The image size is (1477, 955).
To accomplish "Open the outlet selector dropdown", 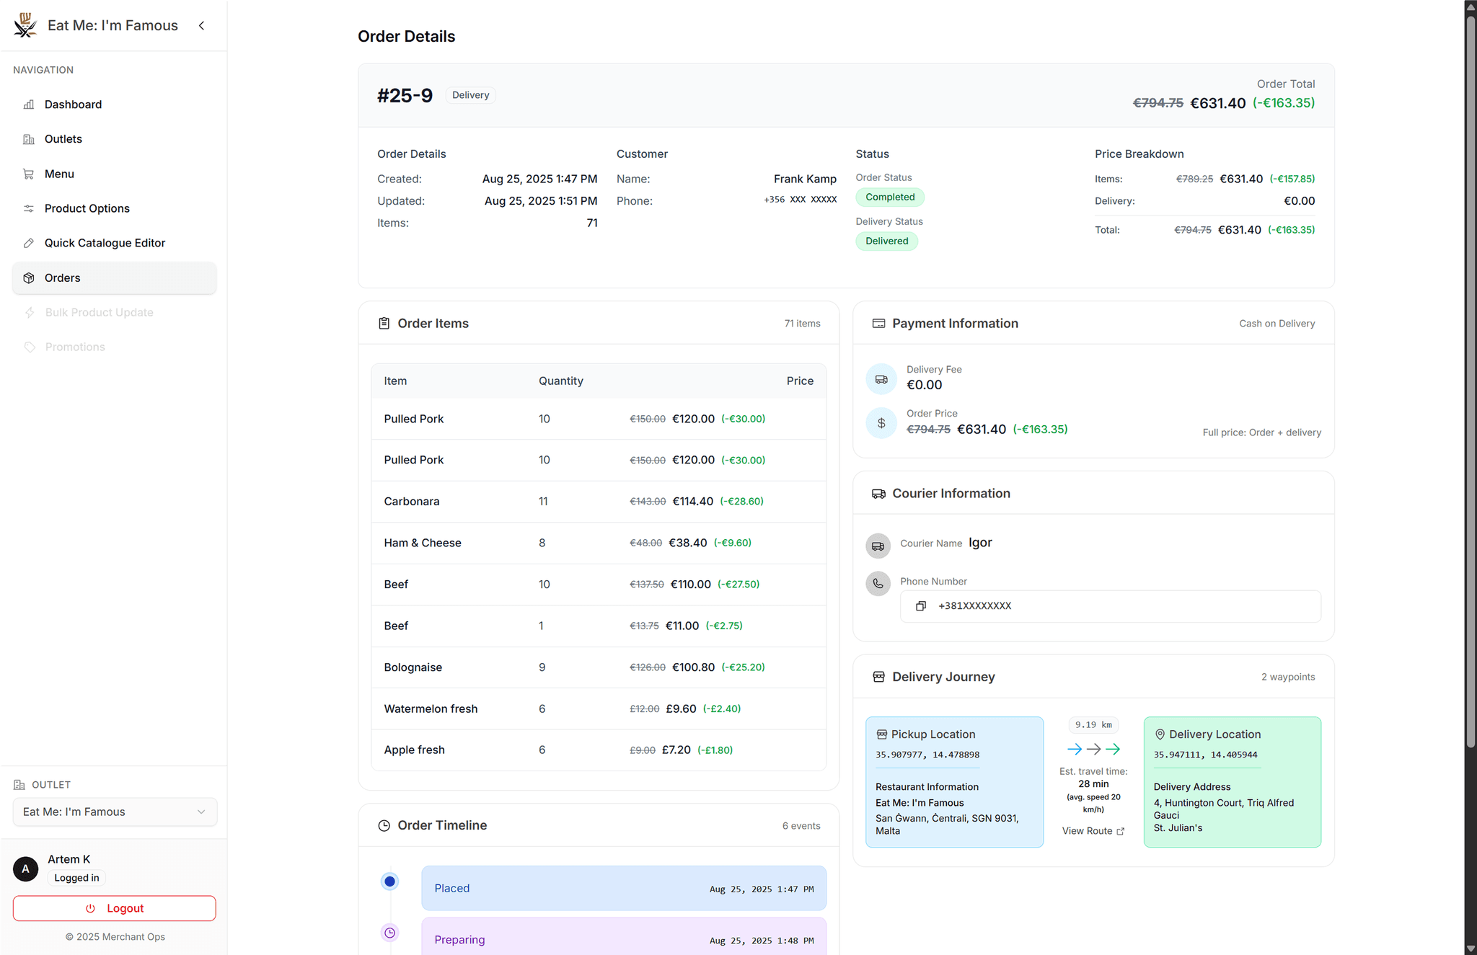I will (115, 812).
